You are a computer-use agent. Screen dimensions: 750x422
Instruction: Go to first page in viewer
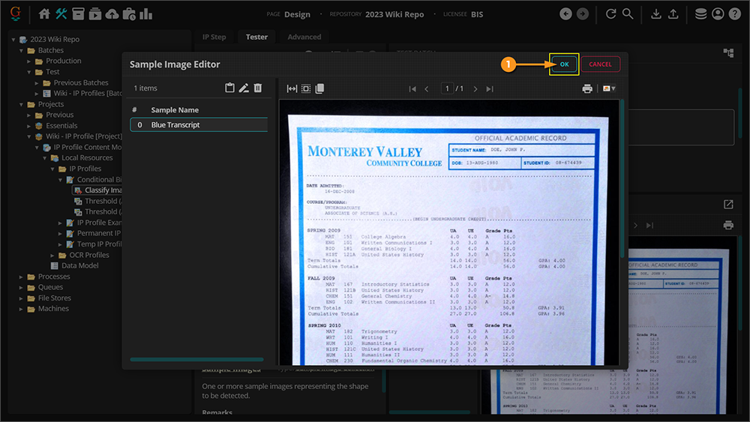pos(412,89)
